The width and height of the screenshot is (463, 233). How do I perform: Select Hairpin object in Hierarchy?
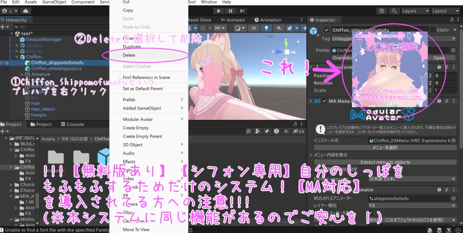click(38, 115)
